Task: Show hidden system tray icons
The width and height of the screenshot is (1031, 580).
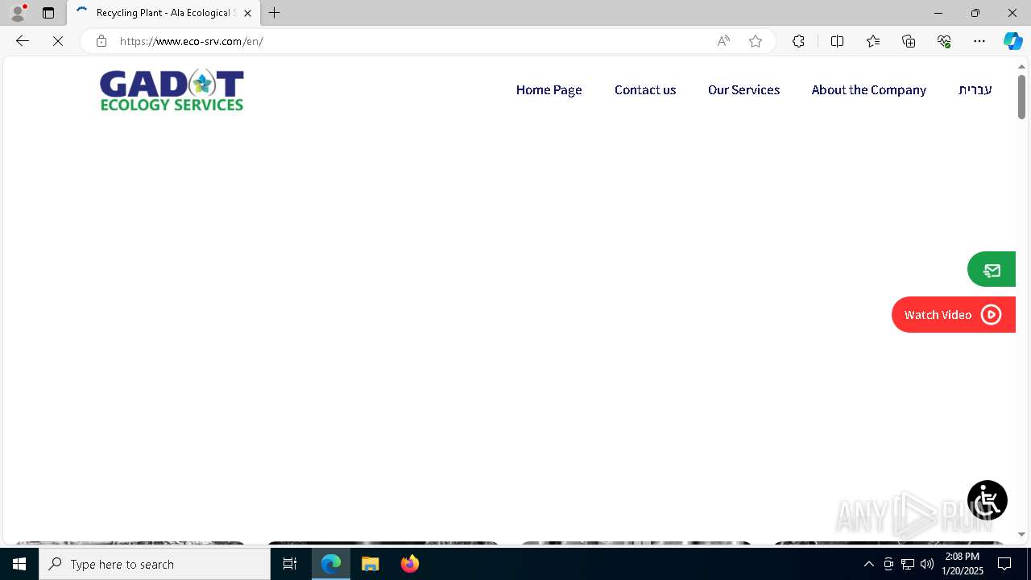Action: pyautogui.click(x=868, y=564)
